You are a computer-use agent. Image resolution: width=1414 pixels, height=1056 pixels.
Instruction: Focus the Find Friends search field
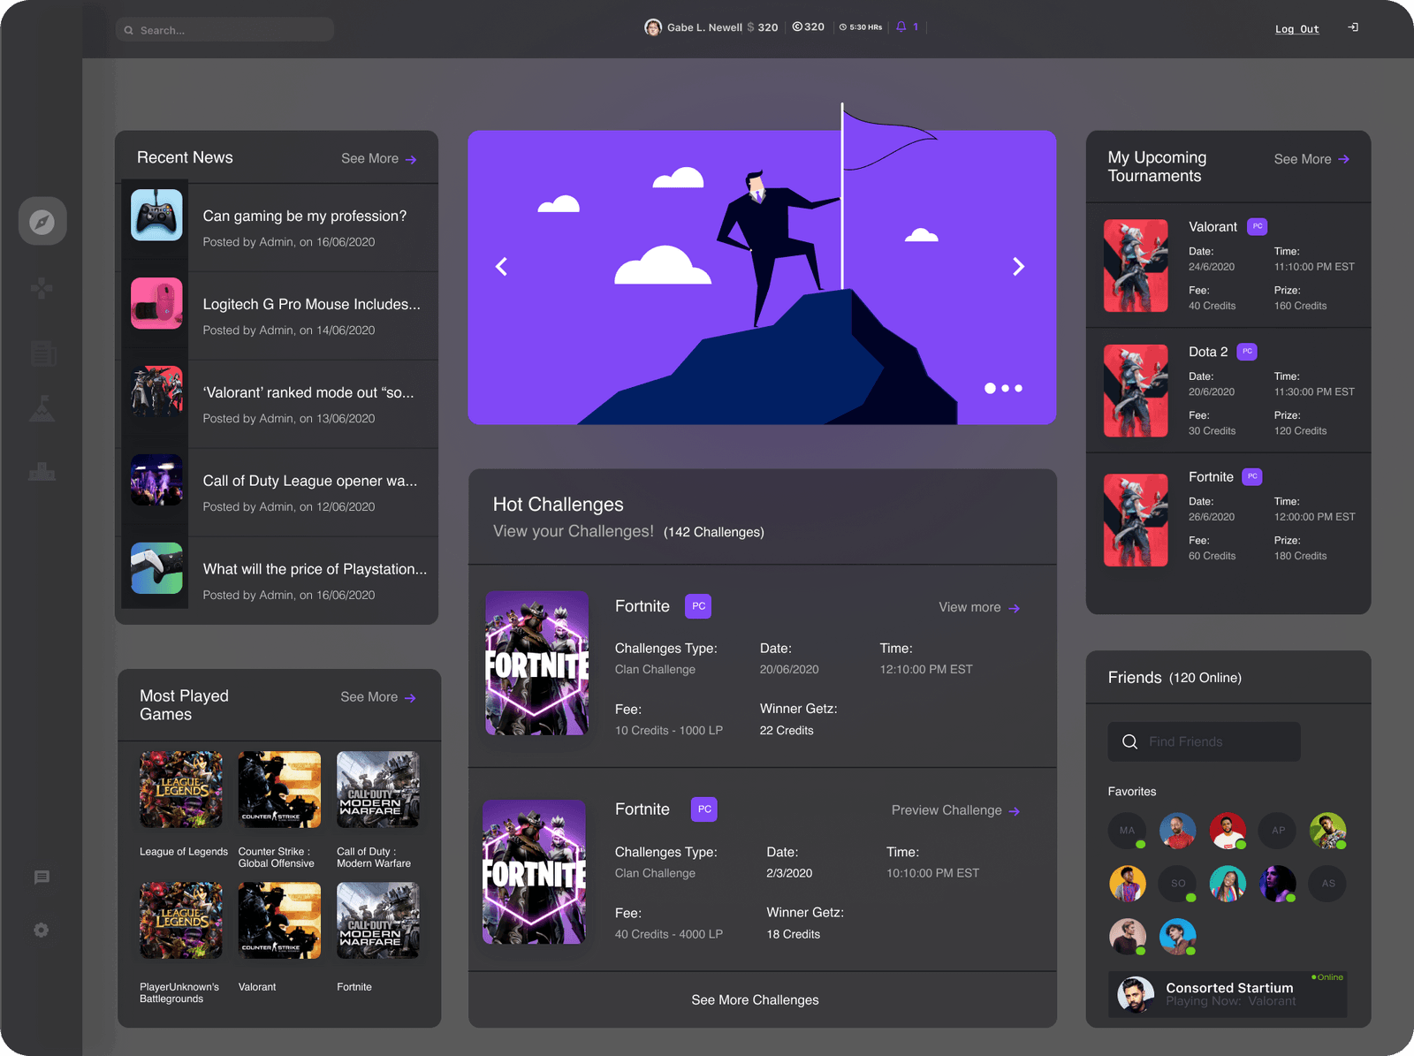tap(1204, 741)
